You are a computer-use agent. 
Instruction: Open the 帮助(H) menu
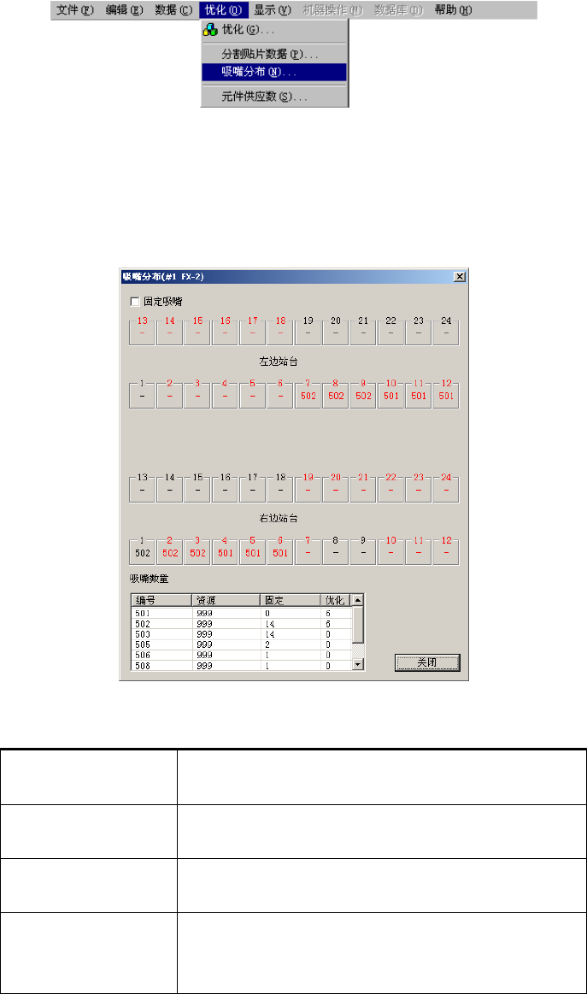pos(453,10)
